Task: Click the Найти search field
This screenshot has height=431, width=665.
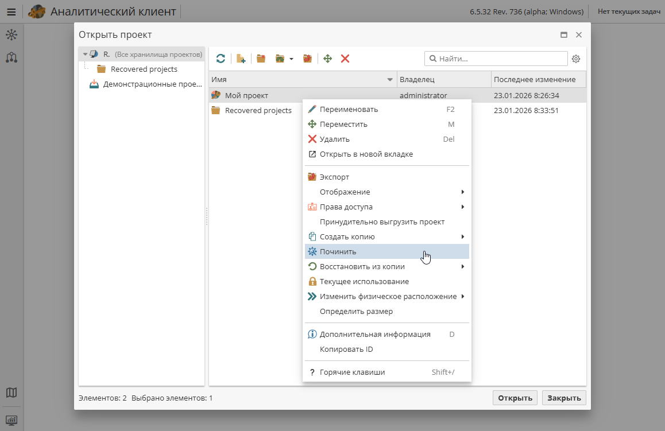Action: (496, 58)
